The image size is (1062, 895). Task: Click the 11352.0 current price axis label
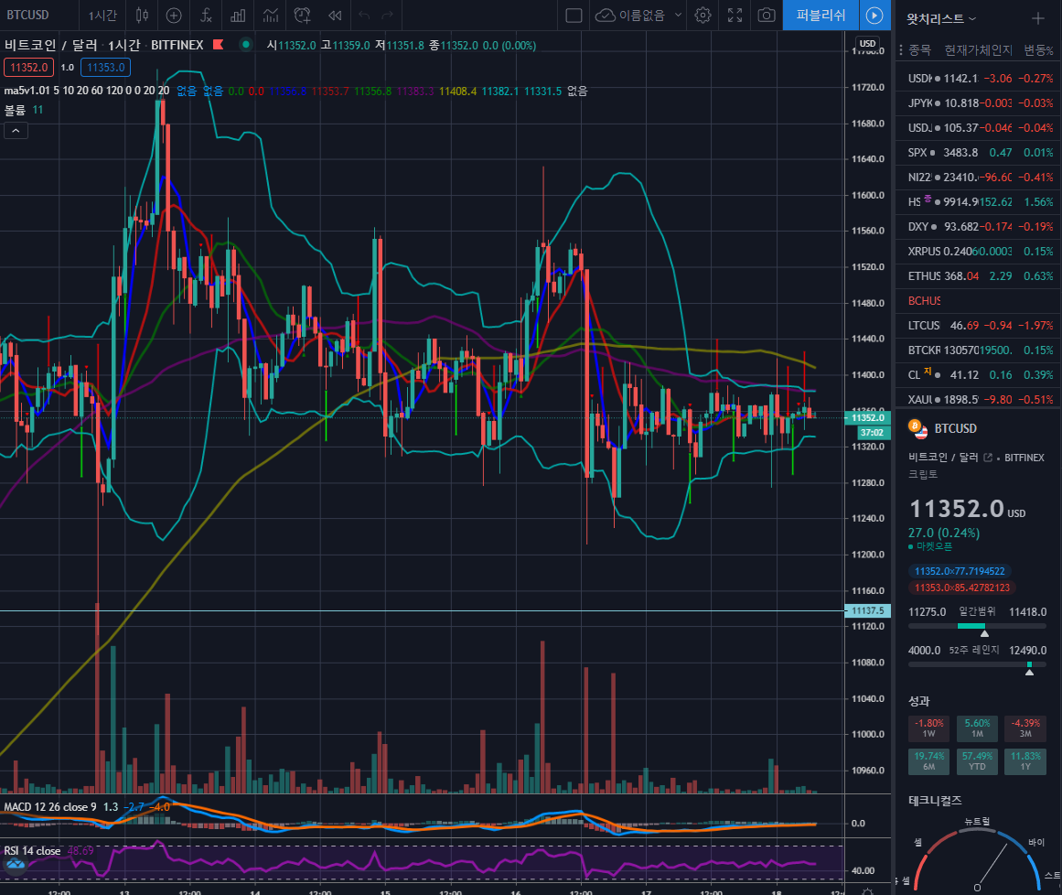pyautogui.click(x=867, y=417)
